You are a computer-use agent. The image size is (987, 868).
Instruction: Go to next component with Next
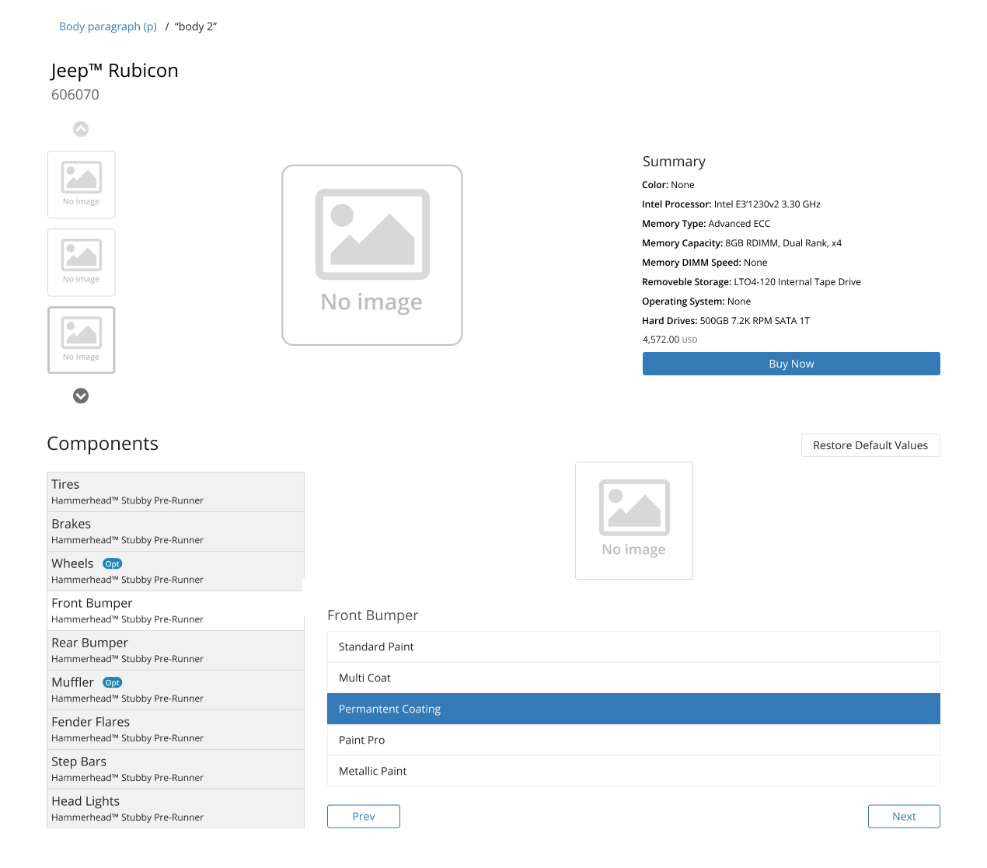(904, 816)
